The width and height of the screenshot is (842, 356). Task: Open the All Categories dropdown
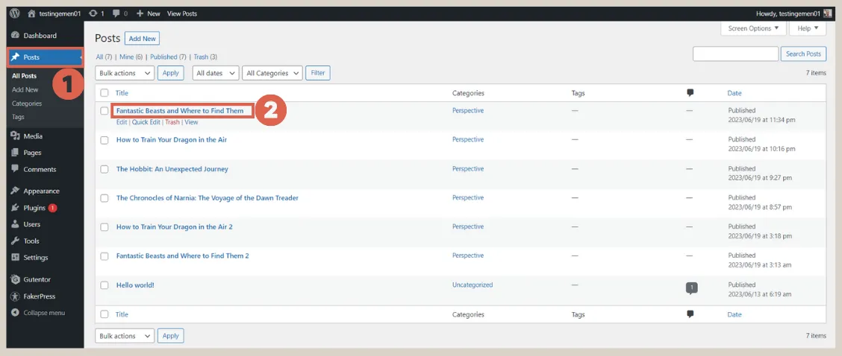coord(272,73)
